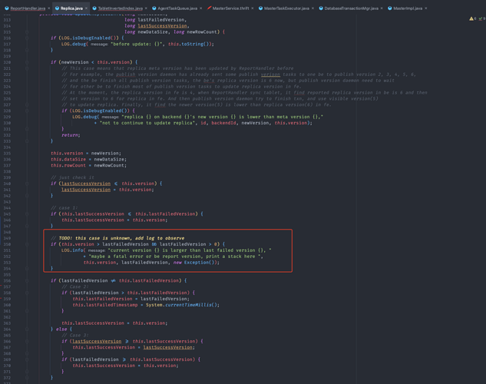
Task: Close the Replica.java tab
Action: [87, 8]
